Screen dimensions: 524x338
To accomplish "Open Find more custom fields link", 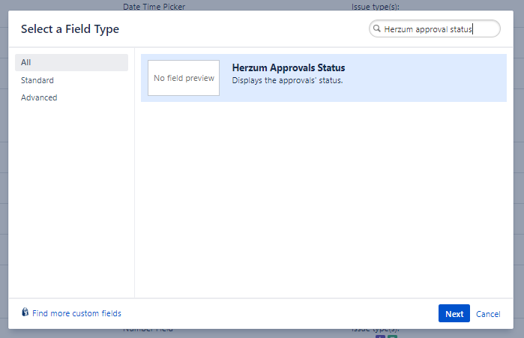I will pyautogui.click(x=76, y=313).
